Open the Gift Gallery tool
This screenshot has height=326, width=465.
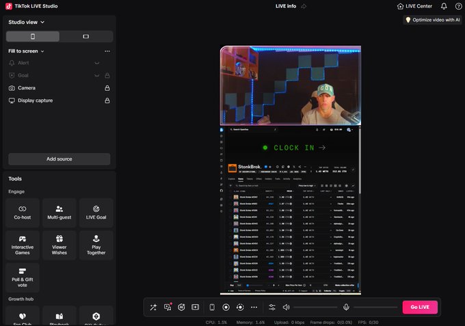coord(96,317)
